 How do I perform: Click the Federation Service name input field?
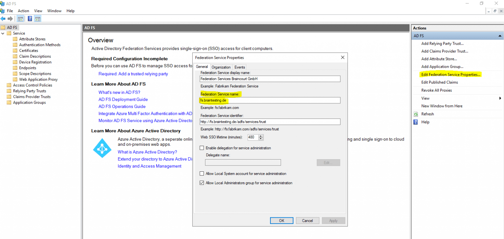pos(270,100)
